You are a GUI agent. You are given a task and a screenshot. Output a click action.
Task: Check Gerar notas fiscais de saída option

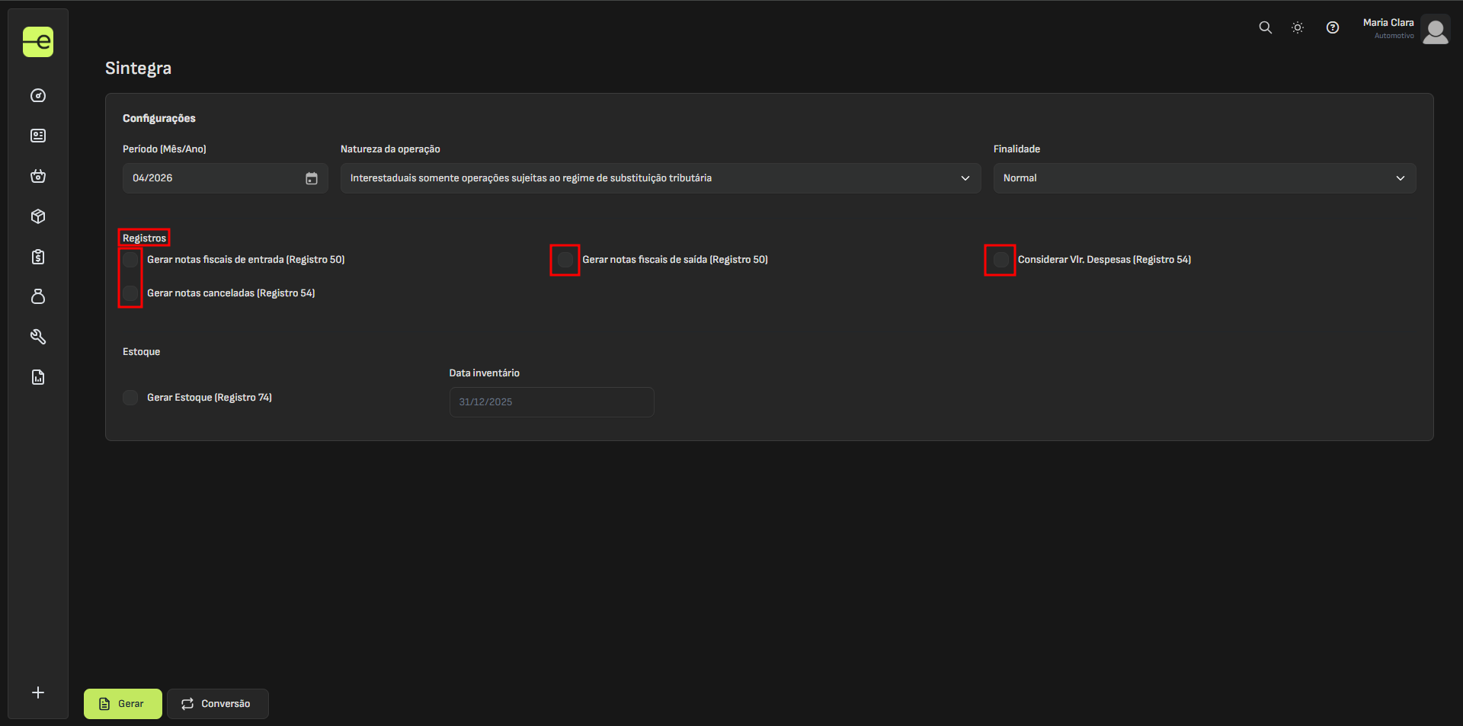565,260
